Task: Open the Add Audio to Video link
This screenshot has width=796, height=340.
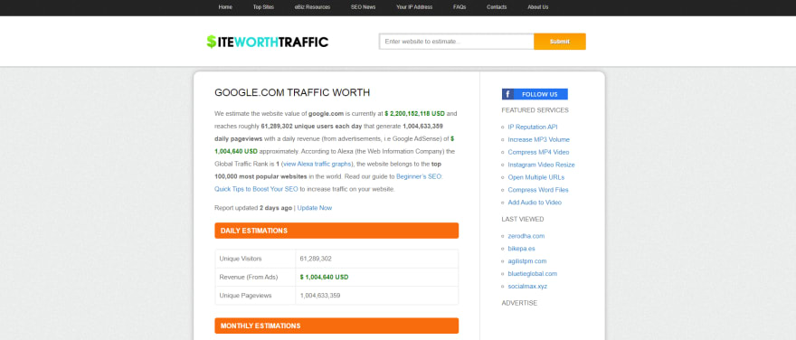Action: [535, 203]
